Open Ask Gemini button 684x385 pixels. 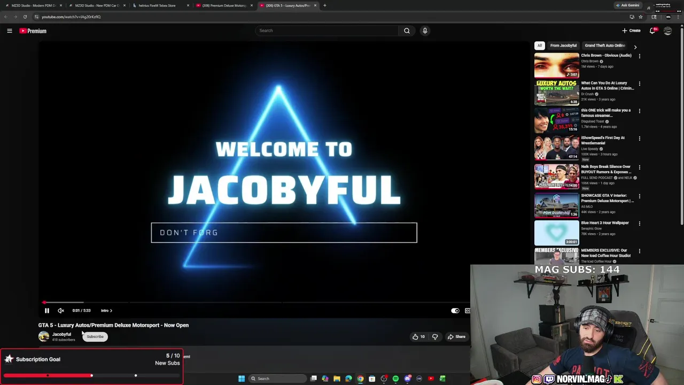pos(627,5)
